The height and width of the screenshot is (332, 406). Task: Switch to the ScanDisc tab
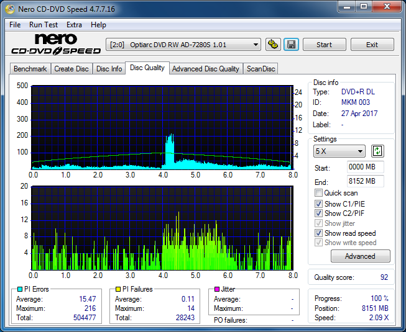pos(261,69)
